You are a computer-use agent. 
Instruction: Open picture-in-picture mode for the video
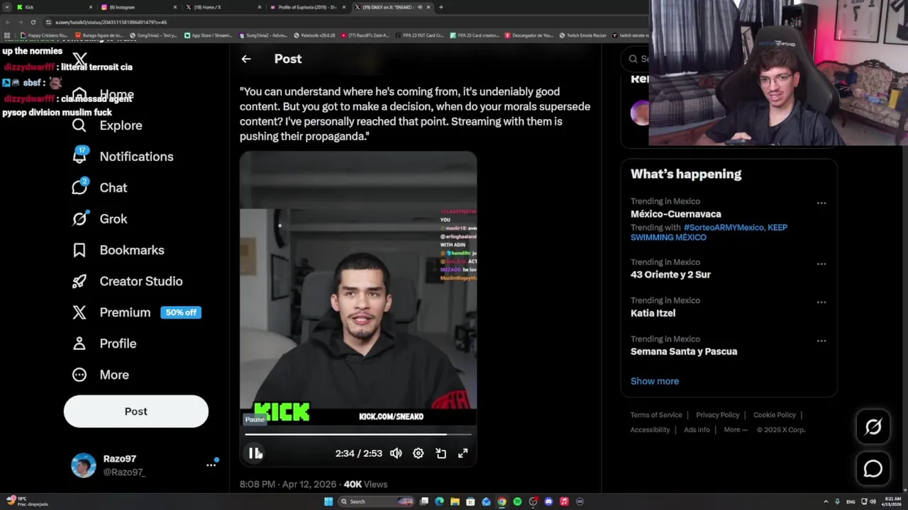(441, 453)
